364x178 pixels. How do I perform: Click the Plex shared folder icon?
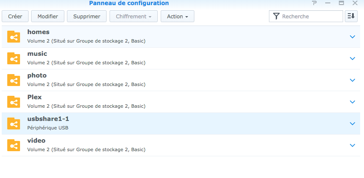14,102
